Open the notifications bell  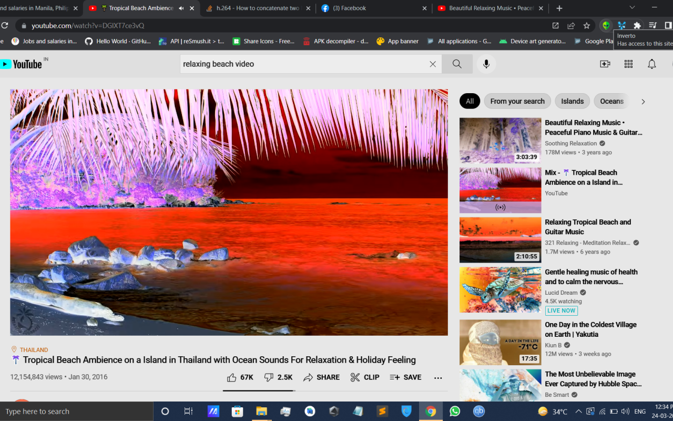point(652,64)
